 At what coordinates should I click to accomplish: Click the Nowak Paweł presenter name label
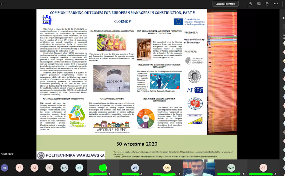point(7,154)
